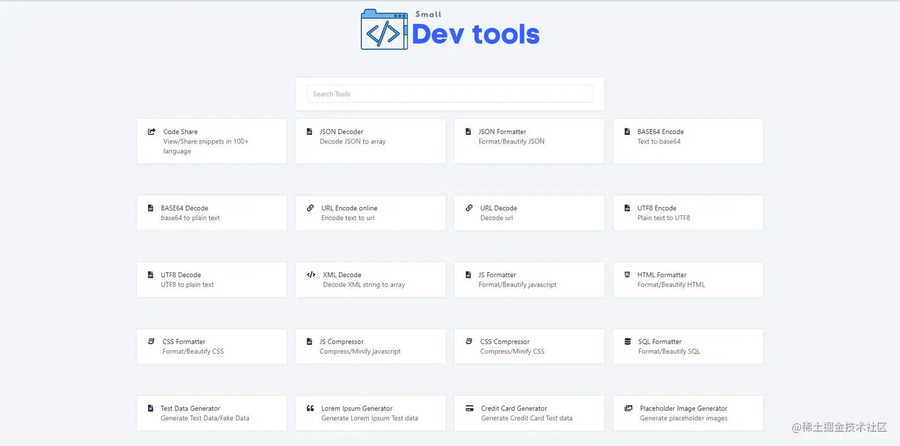Click the 'Format/Beautify HTML' description

671,285
